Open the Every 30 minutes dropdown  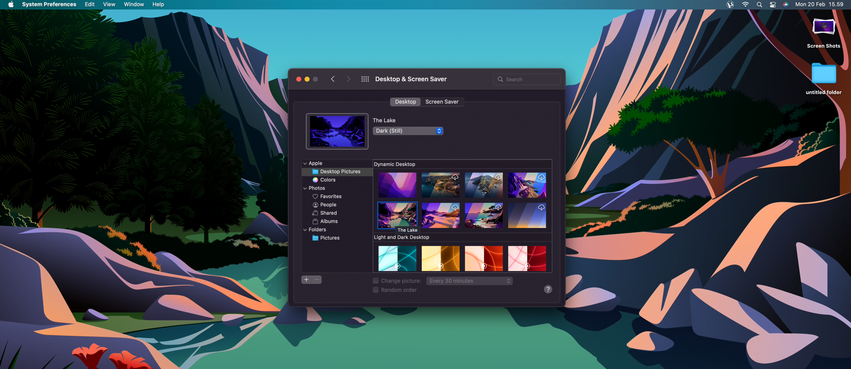tap(469, 281)
